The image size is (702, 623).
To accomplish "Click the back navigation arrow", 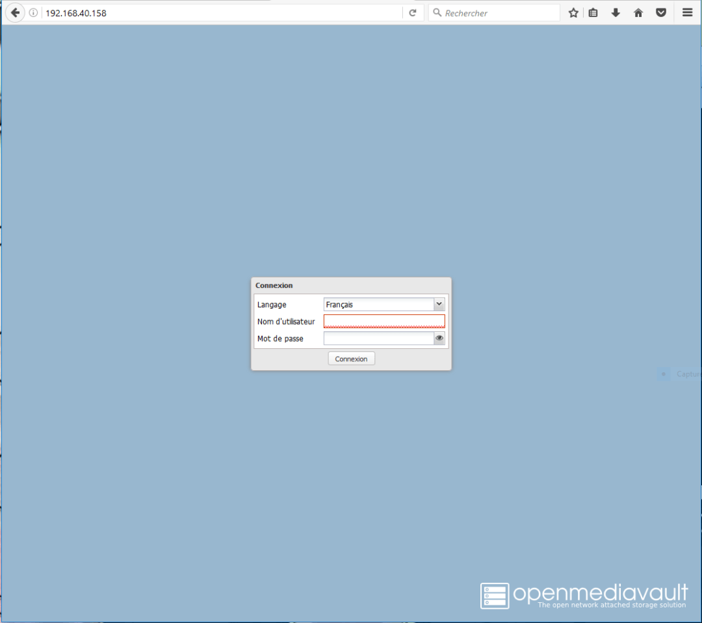I will [14, 12].
